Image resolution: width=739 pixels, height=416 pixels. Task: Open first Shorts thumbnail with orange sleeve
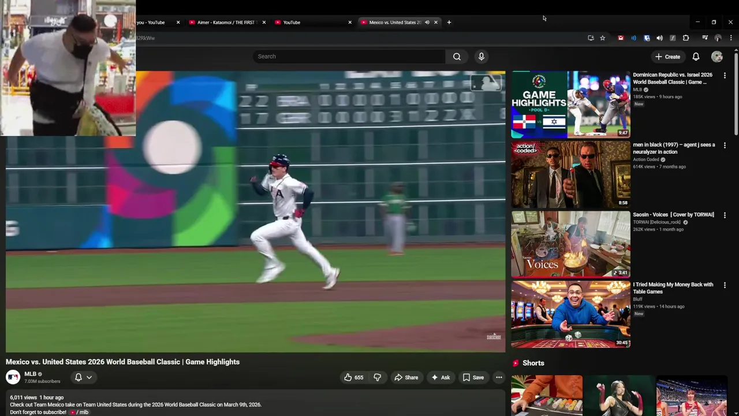[x=547, y=396]
